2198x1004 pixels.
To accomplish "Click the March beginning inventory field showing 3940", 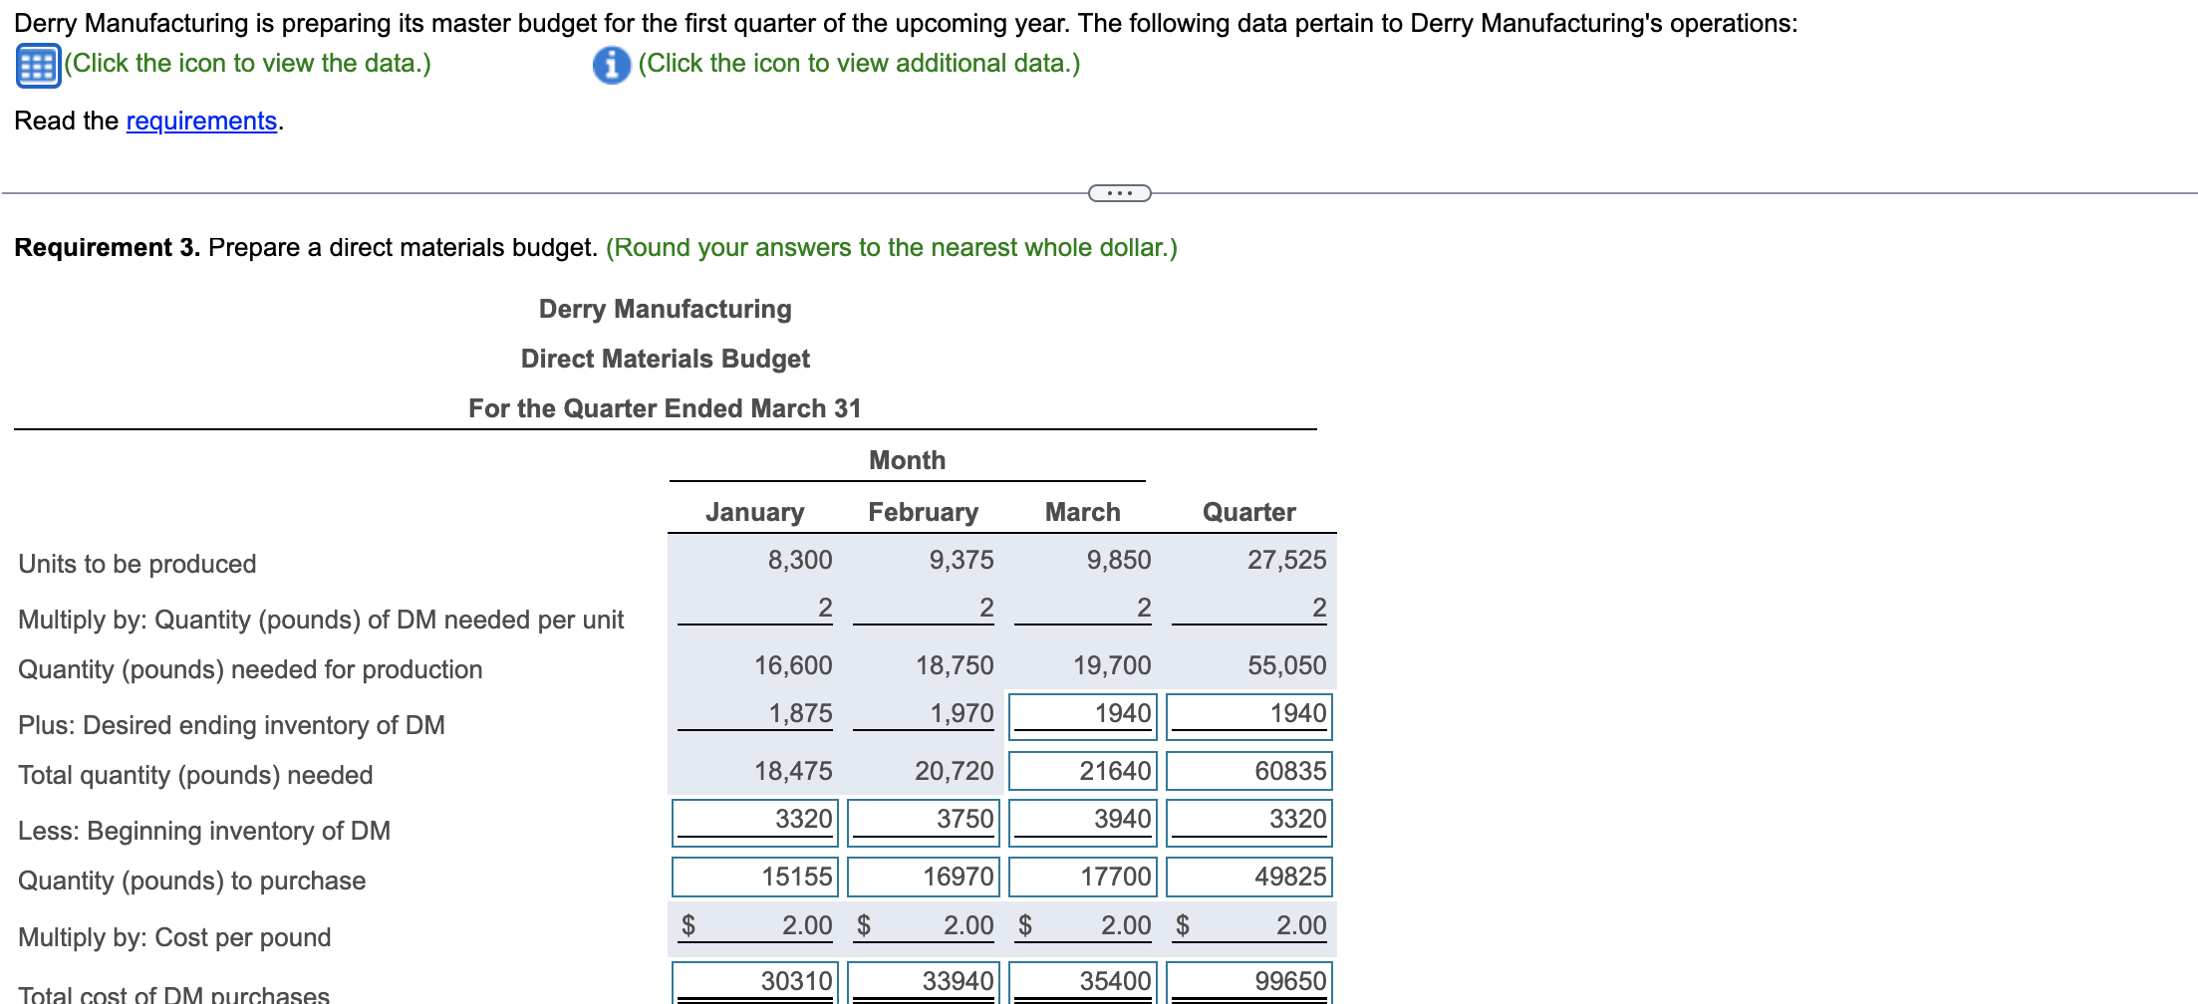I will [1082, 821].
